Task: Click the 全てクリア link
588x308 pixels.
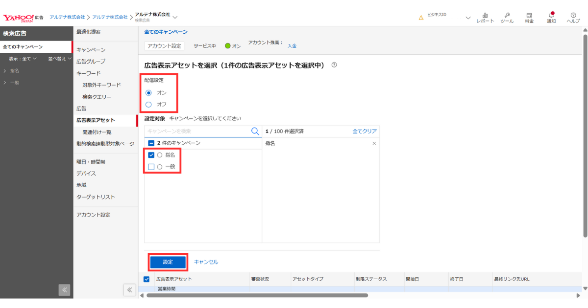Action: (365, 132)
